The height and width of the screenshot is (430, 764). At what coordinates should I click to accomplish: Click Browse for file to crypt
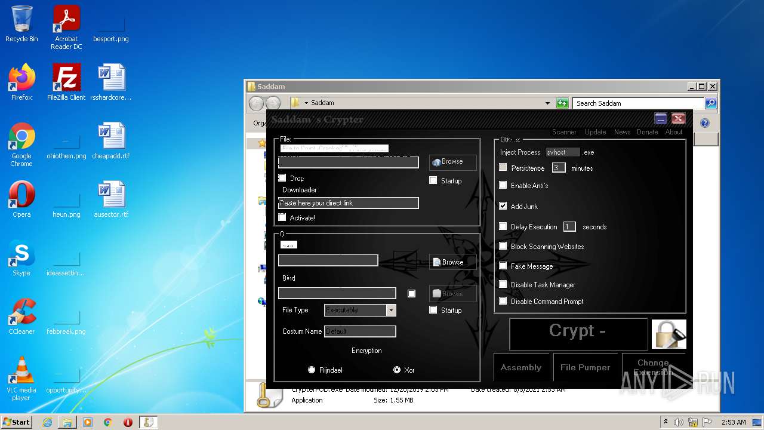coord(452,162)
